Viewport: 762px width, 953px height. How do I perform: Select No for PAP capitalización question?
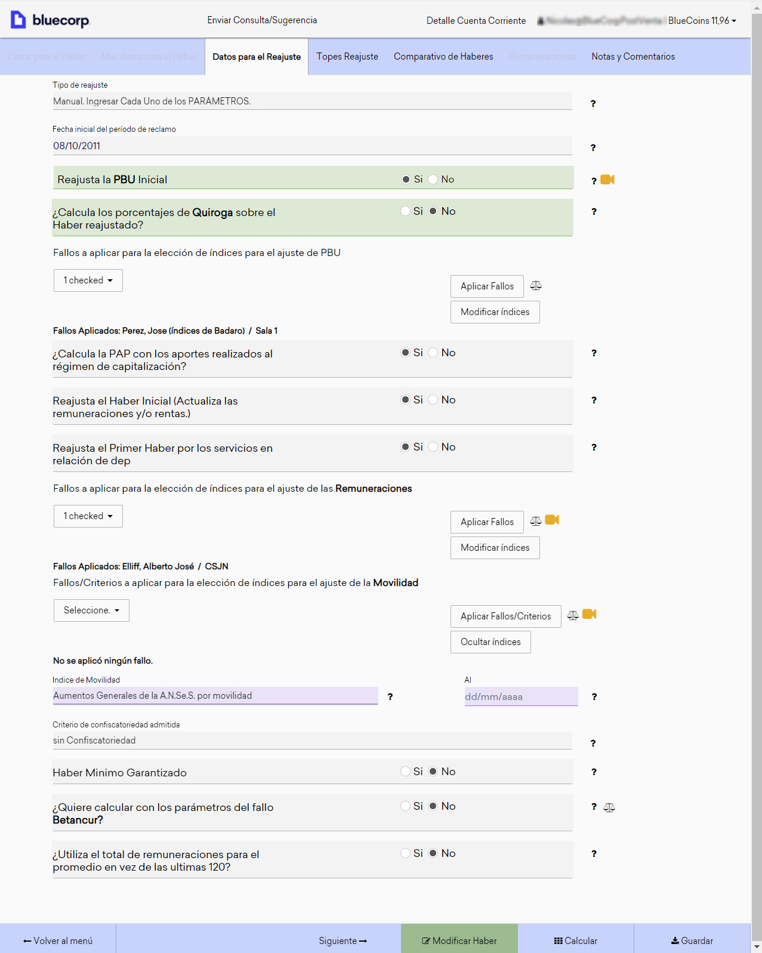click(x=433, y=352)
